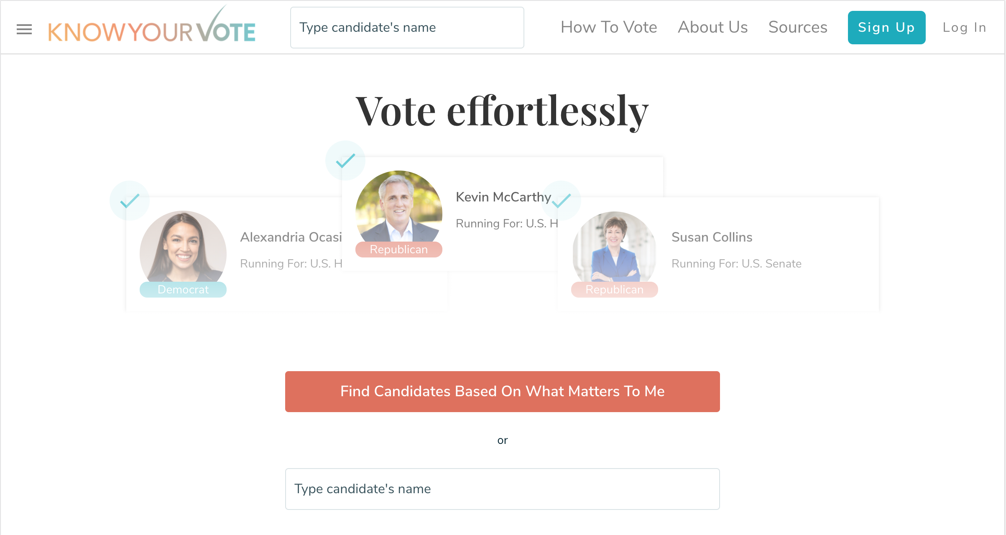Navigate to the About Us section
This screenshot has width=1006, height=535.
click(x=712, y=27)
